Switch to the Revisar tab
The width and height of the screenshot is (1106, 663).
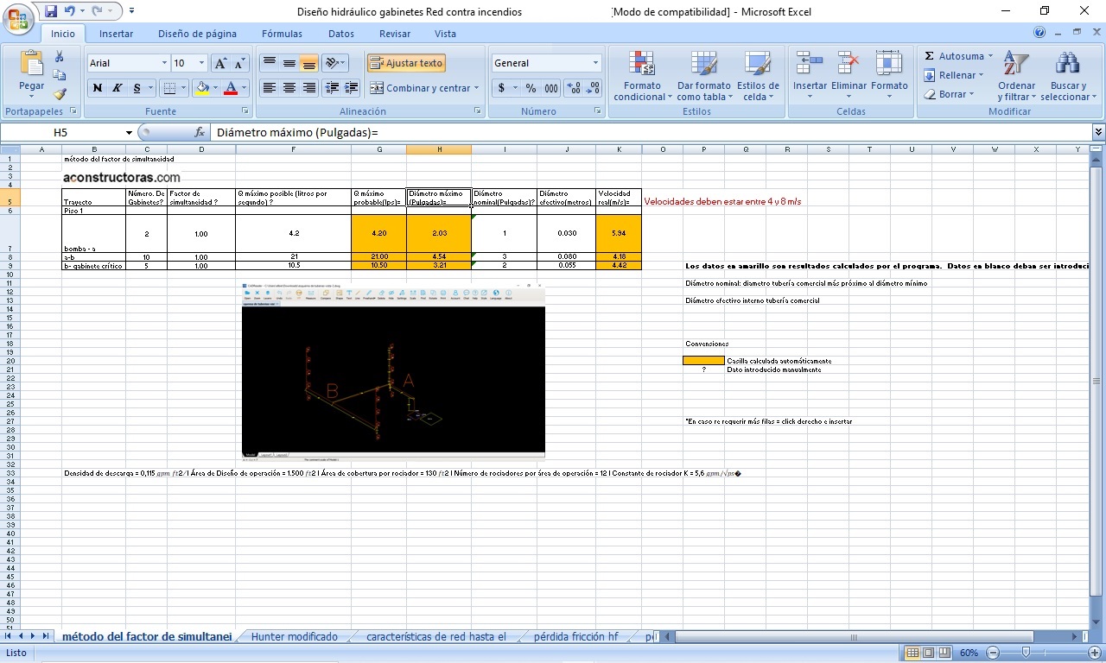[395, 34]
